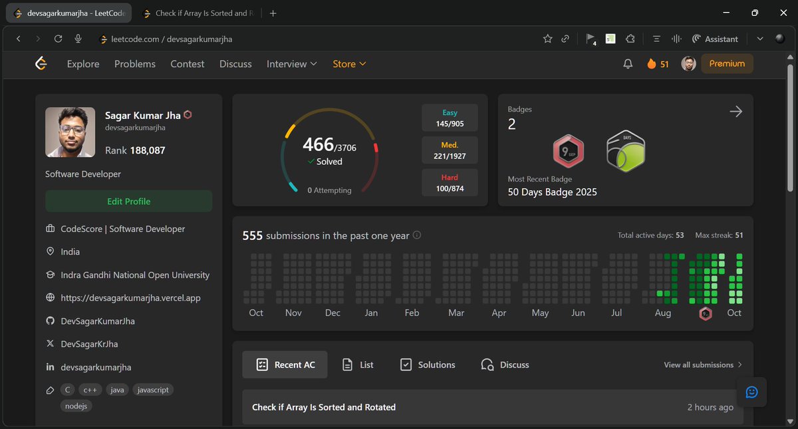This screenshot has height=429, width=798.
Task: Open Explore in the navigation bar
Action: tap(83, 64)
